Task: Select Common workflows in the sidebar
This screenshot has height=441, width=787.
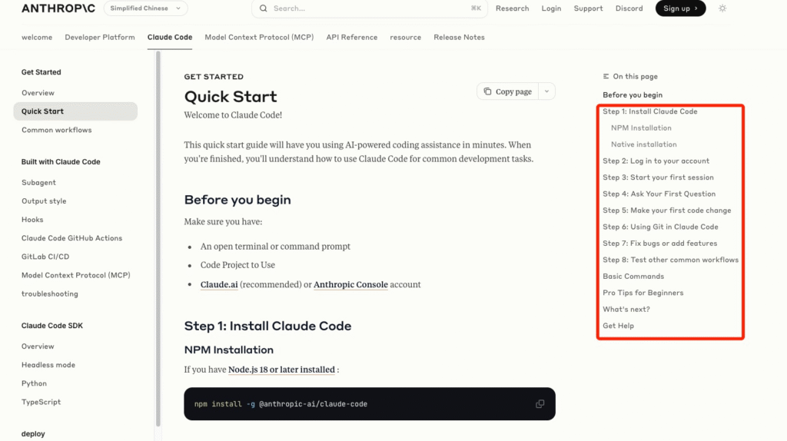Action: [56, 130]
